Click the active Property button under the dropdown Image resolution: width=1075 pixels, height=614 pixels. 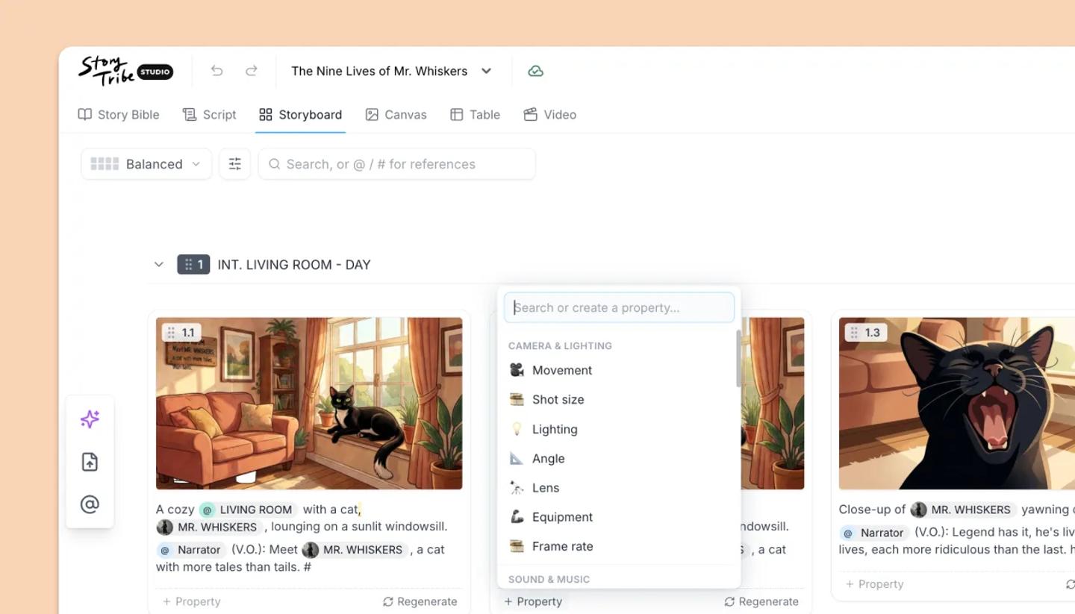[533, 601]
